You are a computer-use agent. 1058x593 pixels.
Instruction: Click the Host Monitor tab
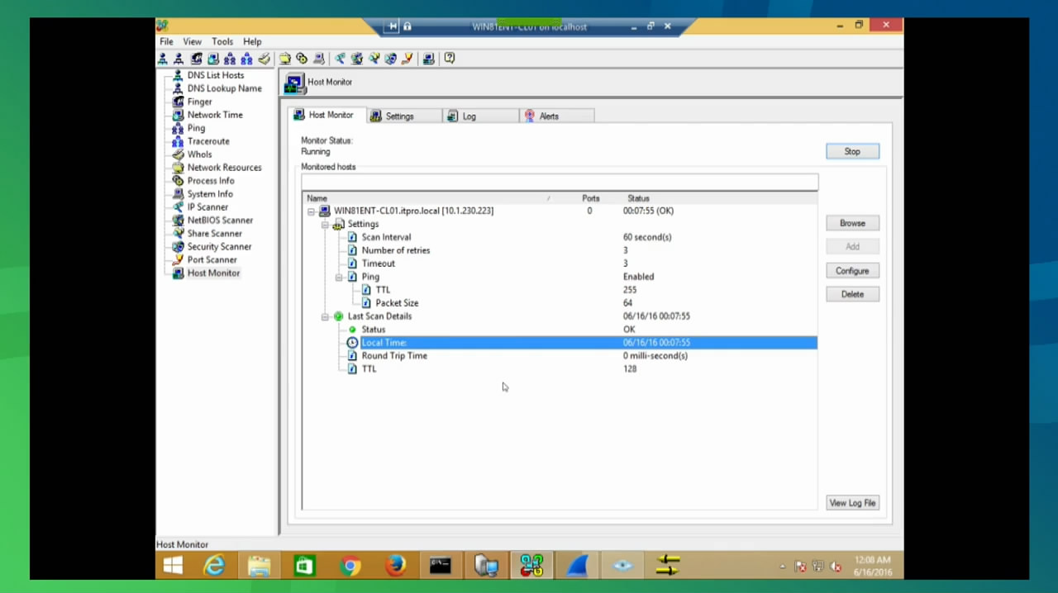coord(326,115)
